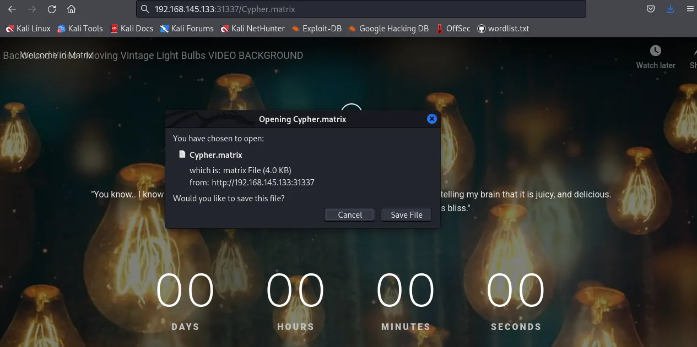Viewport: 697px width, 347px height.
Task: Click the address bar URL field
Action: pyautogui.click(x=361, y=9)
